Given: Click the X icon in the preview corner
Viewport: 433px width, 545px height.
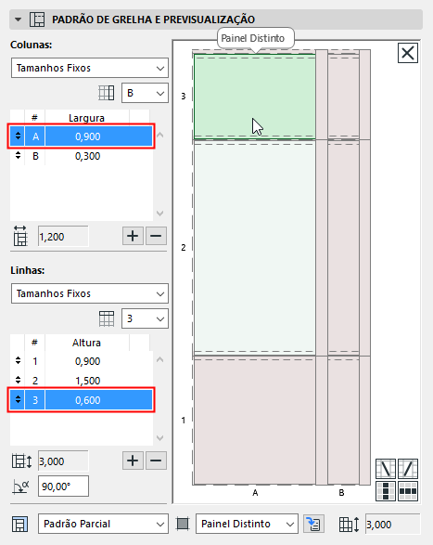Looking at the screenshot, I should coord(408,53).
